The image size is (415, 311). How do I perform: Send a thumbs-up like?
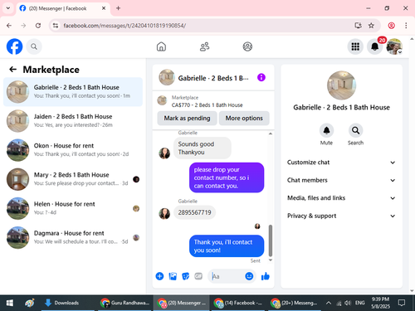(266, 276)
